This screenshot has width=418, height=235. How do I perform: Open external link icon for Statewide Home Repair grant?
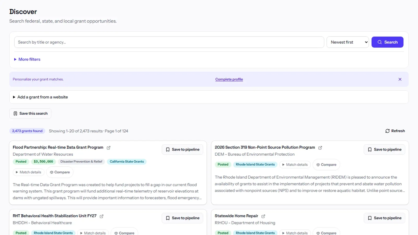[x=263, y=216]
